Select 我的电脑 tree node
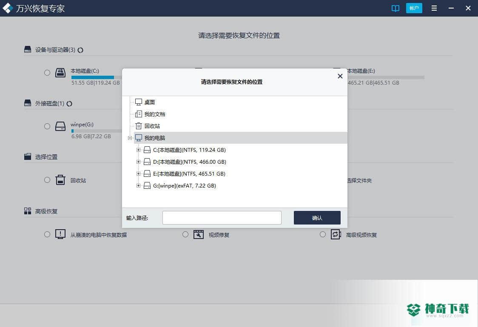478x327 pixels. pyautogui.click(x=240, y=138)
